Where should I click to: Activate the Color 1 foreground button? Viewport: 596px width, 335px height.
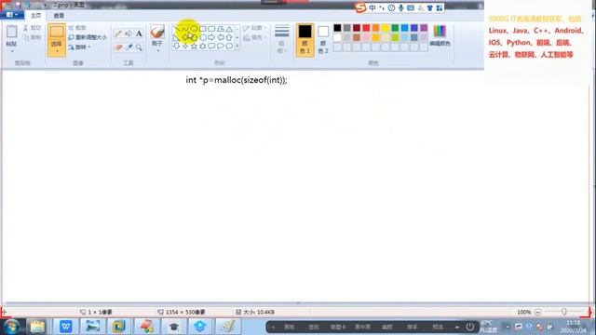pos(305,40)
